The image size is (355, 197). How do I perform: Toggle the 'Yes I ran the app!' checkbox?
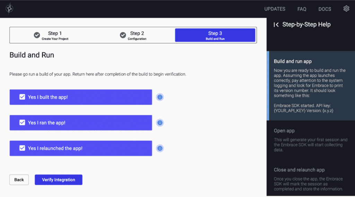(x=22, y=123)
